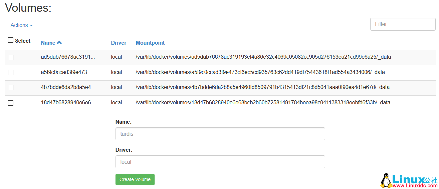
Task: Toggle the Select all checkbox in header
Action: coord(11,40)
